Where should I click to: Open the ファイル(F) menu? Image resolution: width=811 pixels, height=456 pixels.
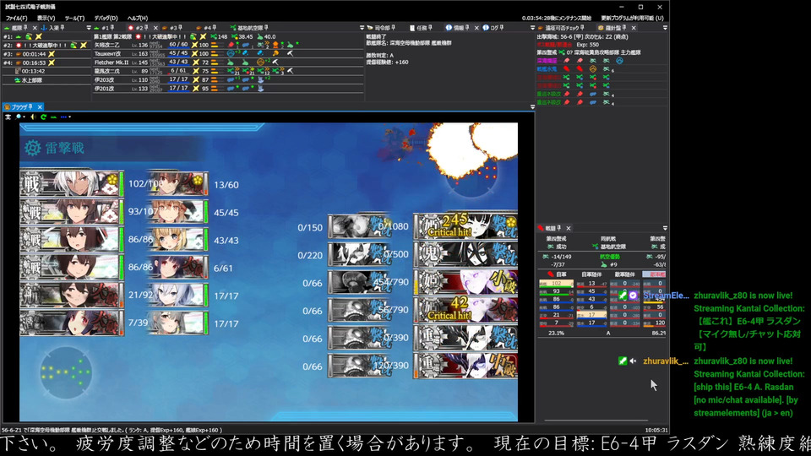point(16,18)
